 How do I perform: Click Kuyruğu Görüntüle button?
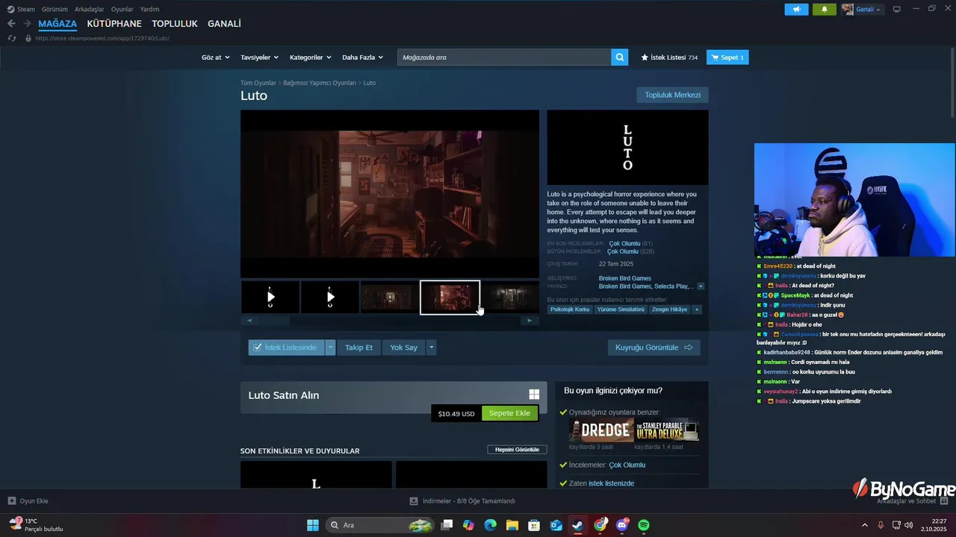click(654, 348)
